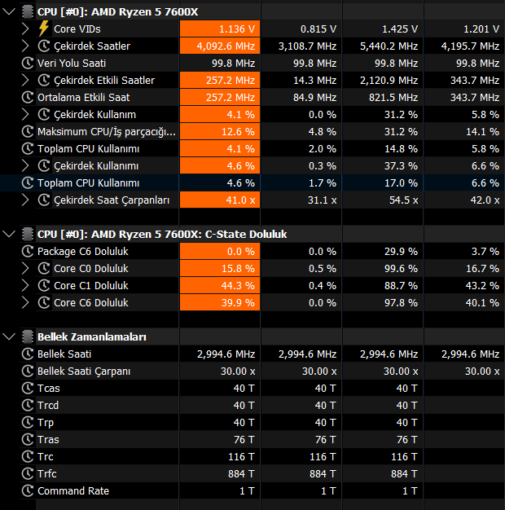Click the clock icon next to Package C6 Doluluk
This screenshot has height=510, width=505.
click(28, 252)
